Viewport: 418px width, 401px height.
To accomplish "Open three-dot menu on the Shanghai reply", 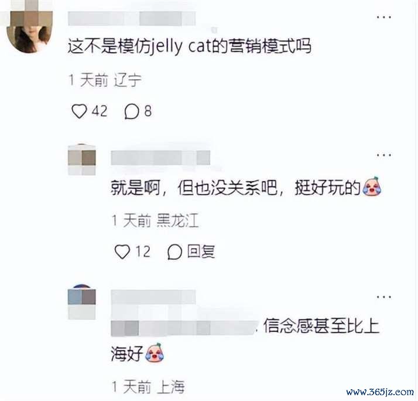I will (384, 297).
